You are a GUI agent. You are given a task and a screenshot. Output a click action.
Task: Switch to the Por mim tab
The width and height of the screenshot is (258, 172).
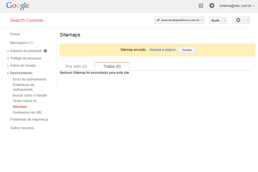(x=76, y=66)
